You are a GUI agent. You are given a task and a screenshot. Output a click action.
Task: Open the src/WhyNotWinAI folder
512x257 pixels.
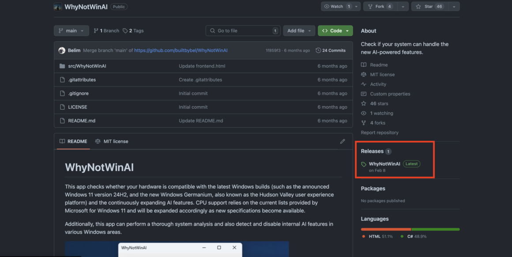[x=87, y=66]
